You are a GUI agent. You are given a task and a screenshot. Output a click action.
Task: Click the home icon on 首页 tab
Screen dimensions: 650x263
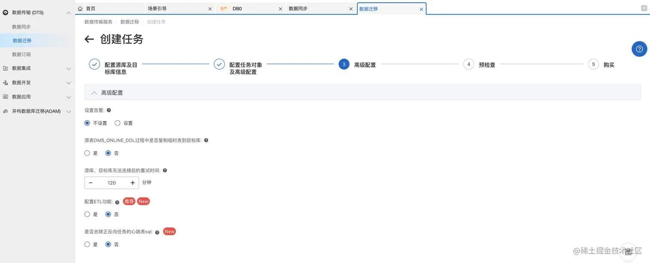[80, 9]
